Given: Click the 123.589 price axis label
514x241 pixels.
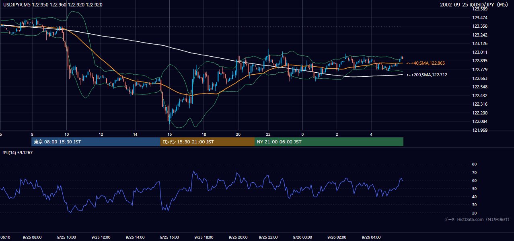Looking at the screenshot, I should tap(480, 9).
